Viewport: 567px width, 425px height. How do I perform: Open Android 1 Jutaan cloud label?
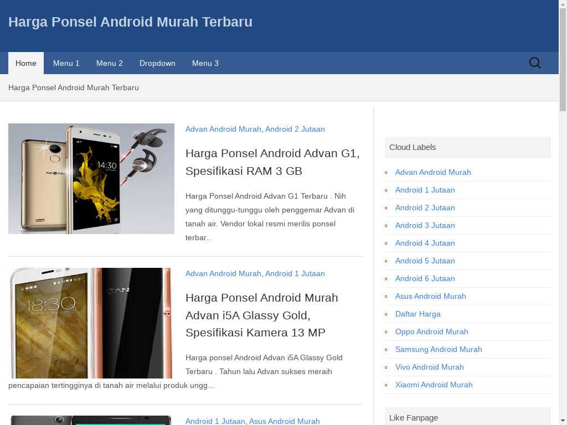click(425, 190)
